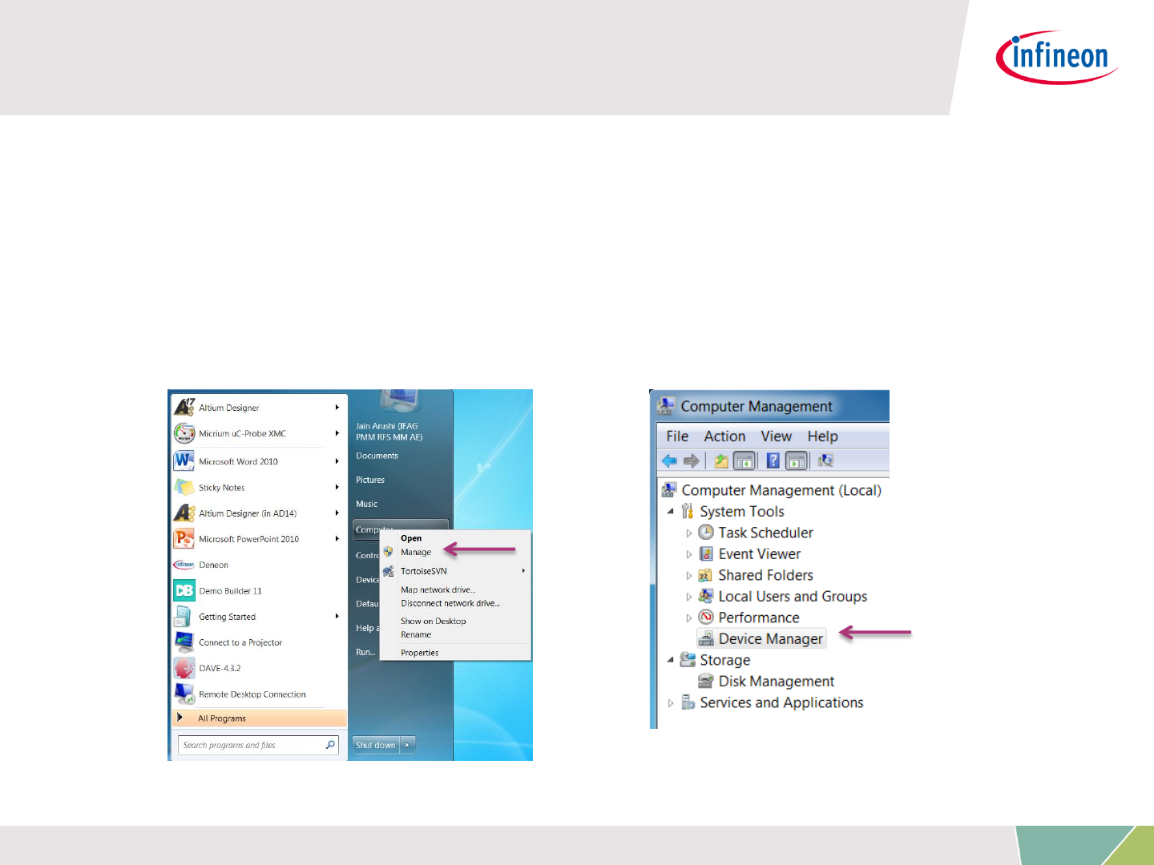Image resolution: width=1154 pixels, height=865 pixels.
Task: Select the Performance gauge icon in the tree
Action: pos(706,618)
